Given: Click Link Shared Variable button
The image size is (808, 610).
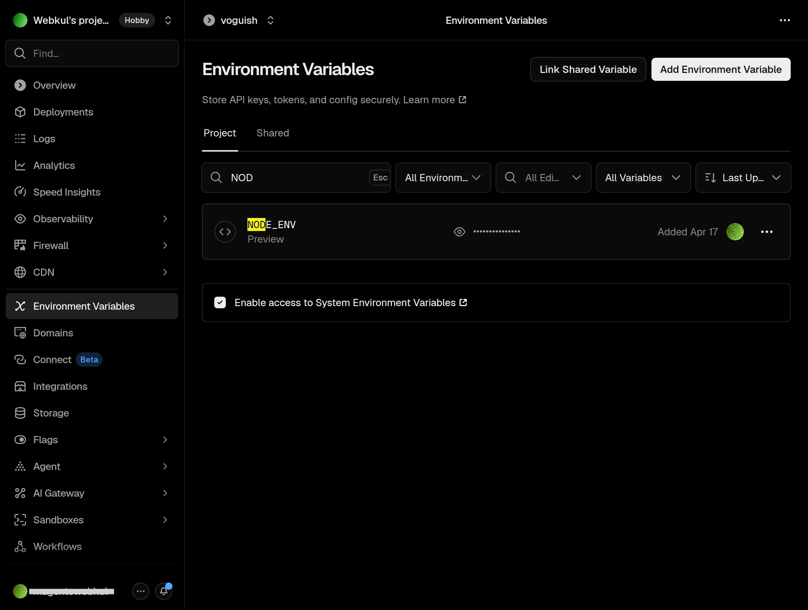Looking at the screenshot, I should (x=588, y=69).
